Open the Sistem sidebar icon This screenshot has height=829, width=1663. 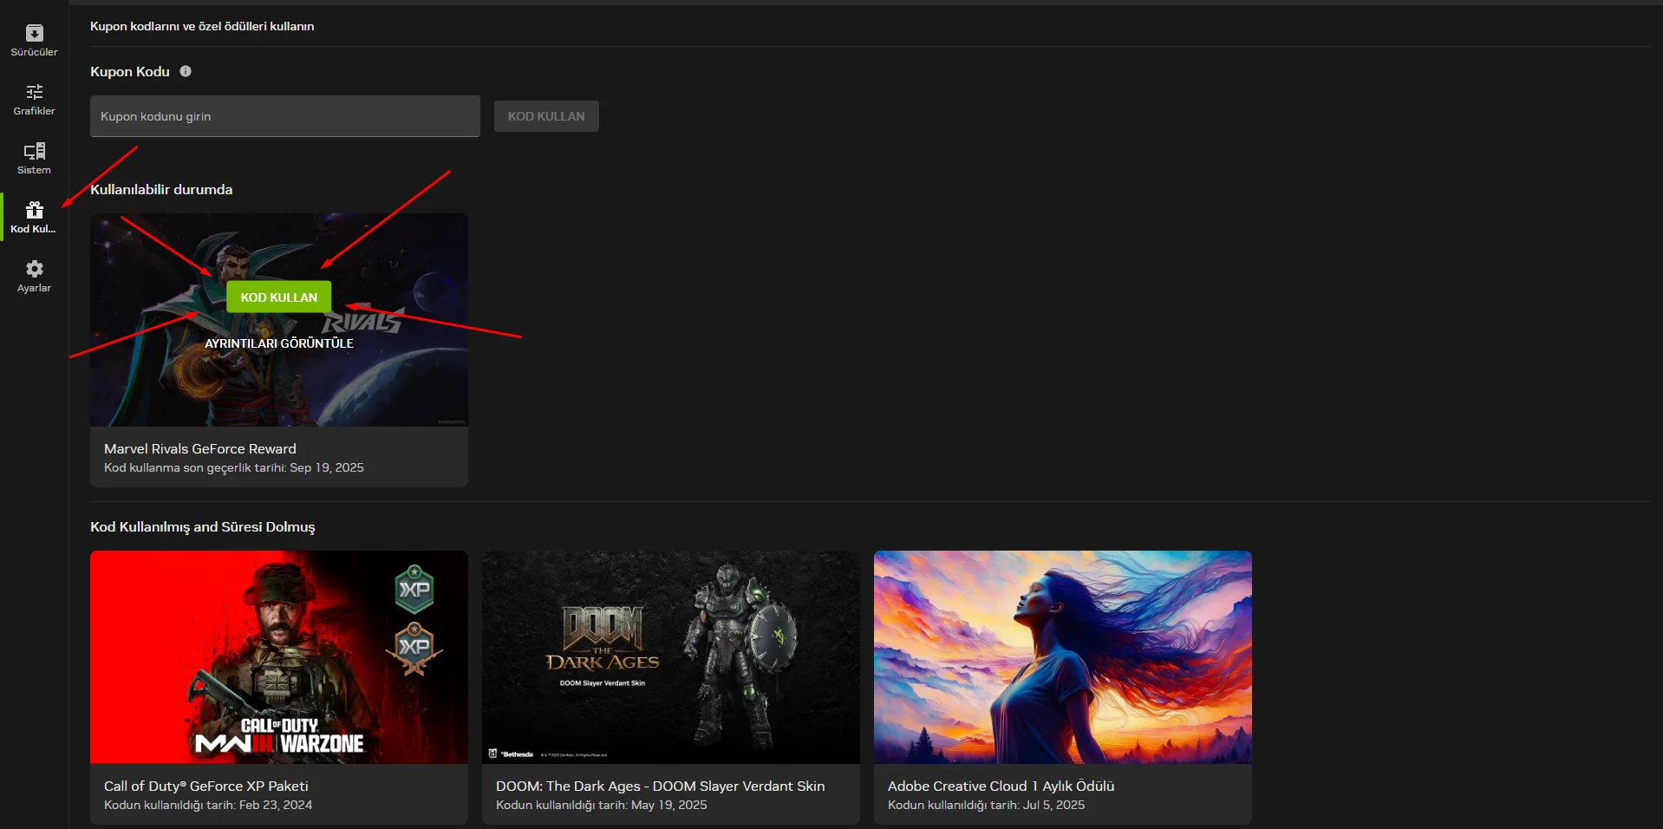coord(35,152)
